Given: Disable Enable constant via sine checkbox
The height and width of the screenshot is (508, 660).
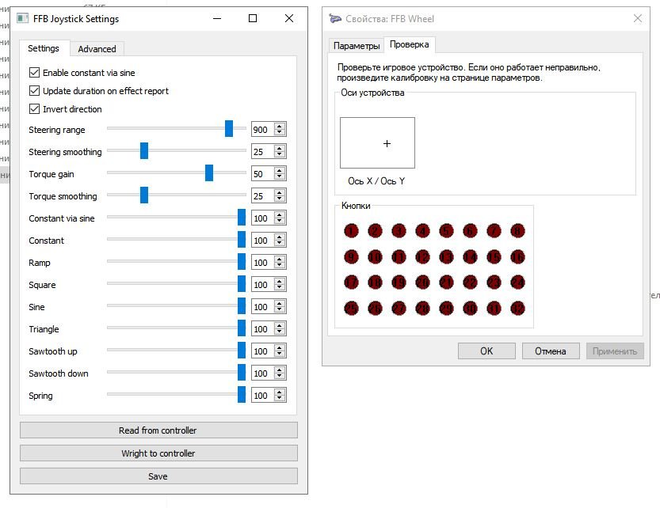Looking at the screenshot, I should pyautogui.click(x=34, y=72).
